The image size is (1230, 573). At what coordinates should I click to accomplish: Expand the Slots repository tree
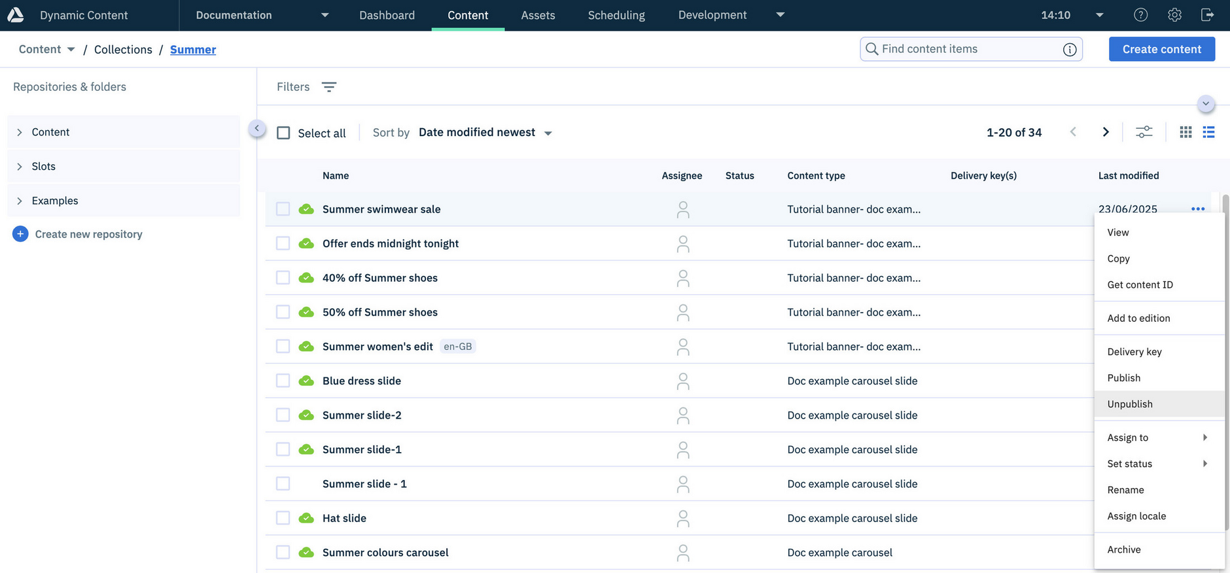pos(20,167)
